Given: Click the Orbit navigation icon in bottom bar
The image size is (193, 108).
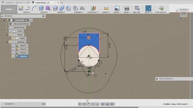Looking at the screenshot, I should pos(80,104).
